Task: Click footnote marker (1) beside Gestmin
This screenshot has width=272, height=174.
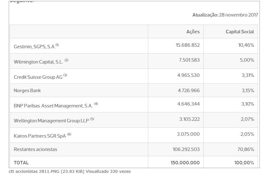Action: click(57, 45)
